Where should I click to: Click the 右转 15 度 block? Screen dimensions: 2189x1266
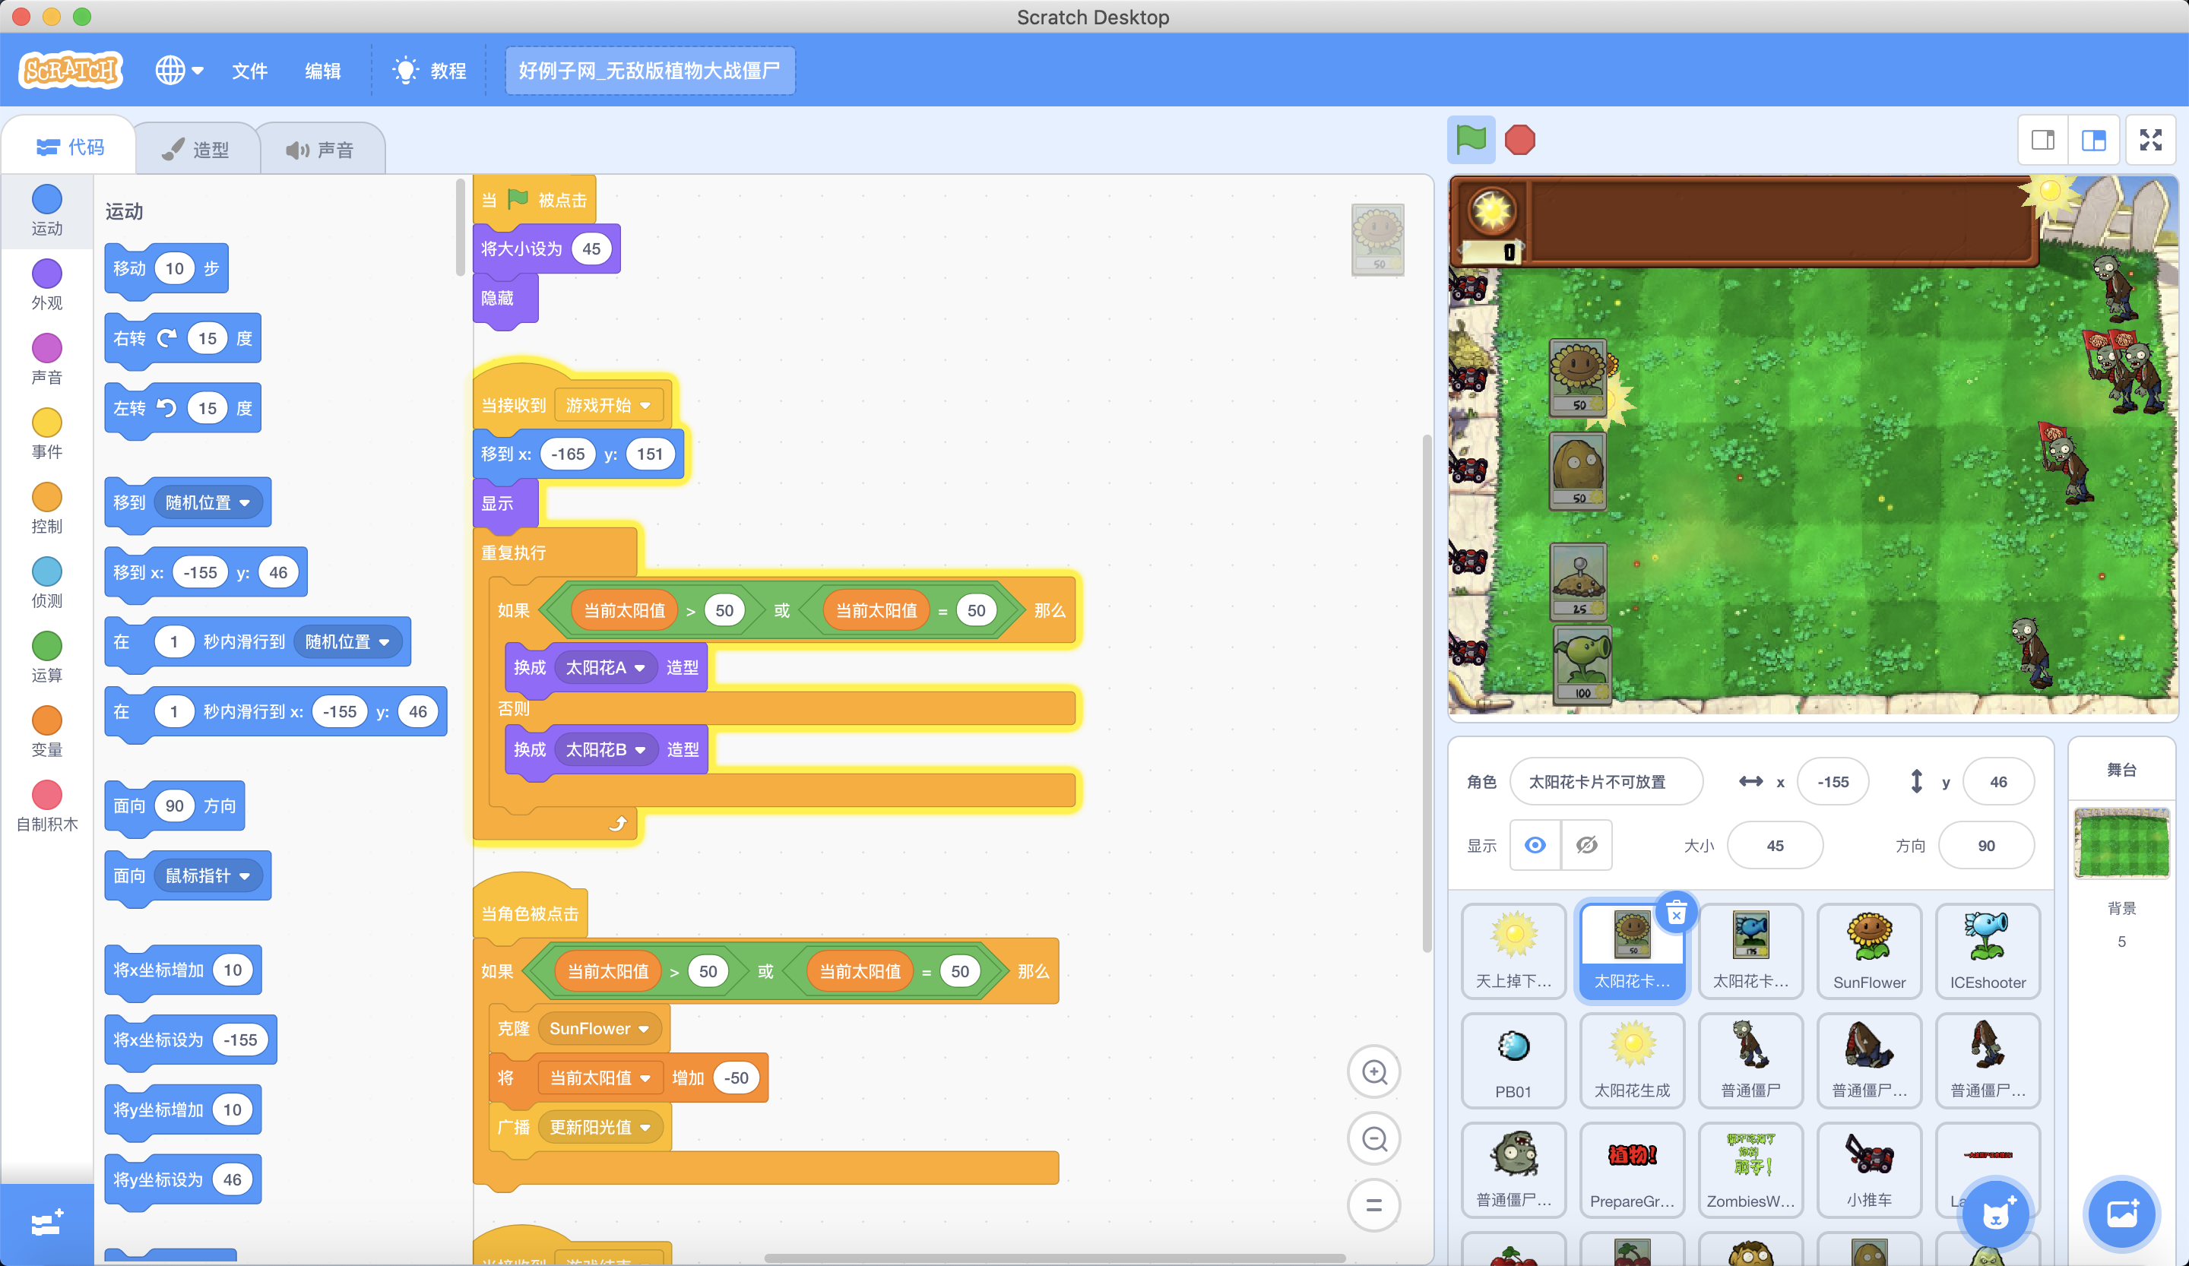point(182,340)
